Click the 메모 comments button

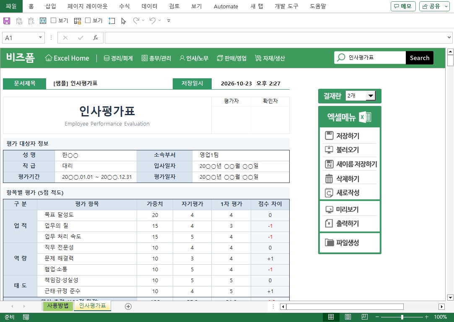point(403,6)
